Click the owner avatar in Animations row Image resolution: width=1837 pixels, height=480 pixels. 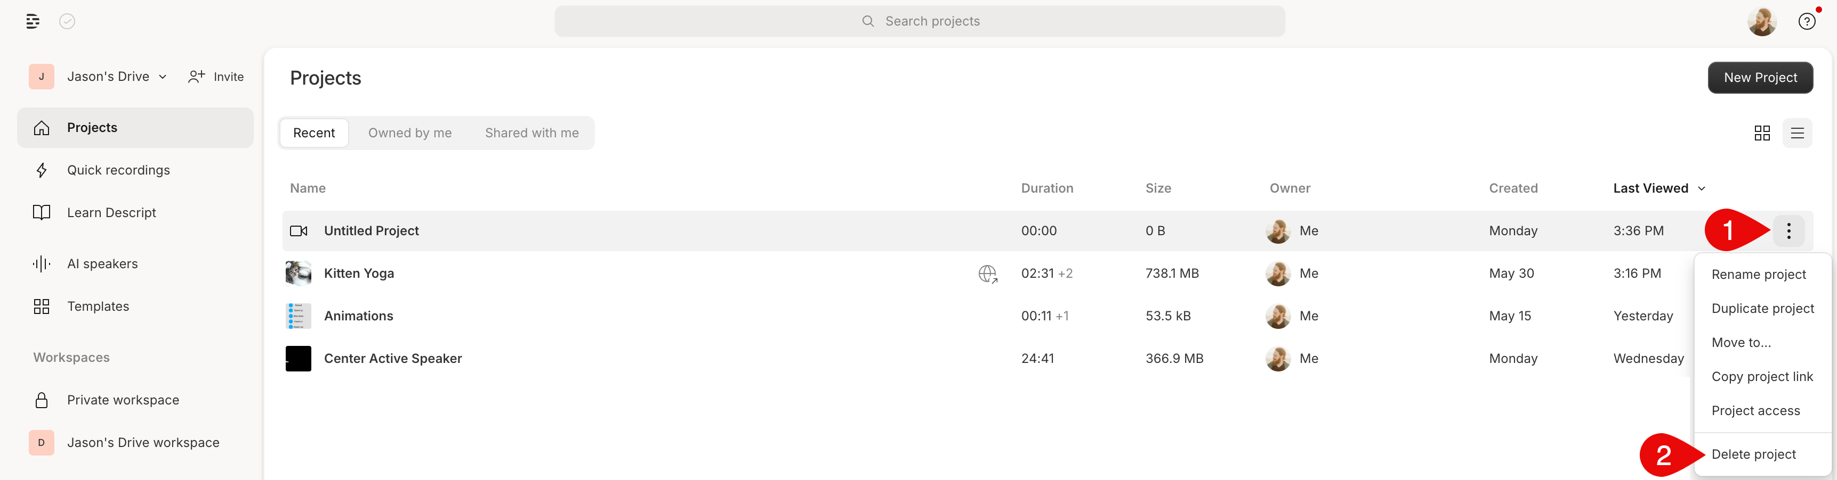[x=1278, y=316]
